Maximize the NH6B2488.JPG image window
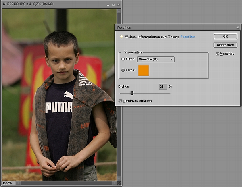 click(113, 4)
